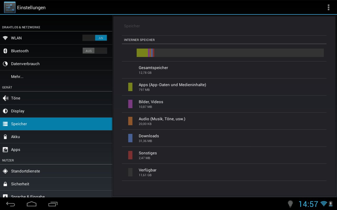Click the purple Bilder, Videos swatch
This screenshot has height=210, width=337.
tap(130, 104)
